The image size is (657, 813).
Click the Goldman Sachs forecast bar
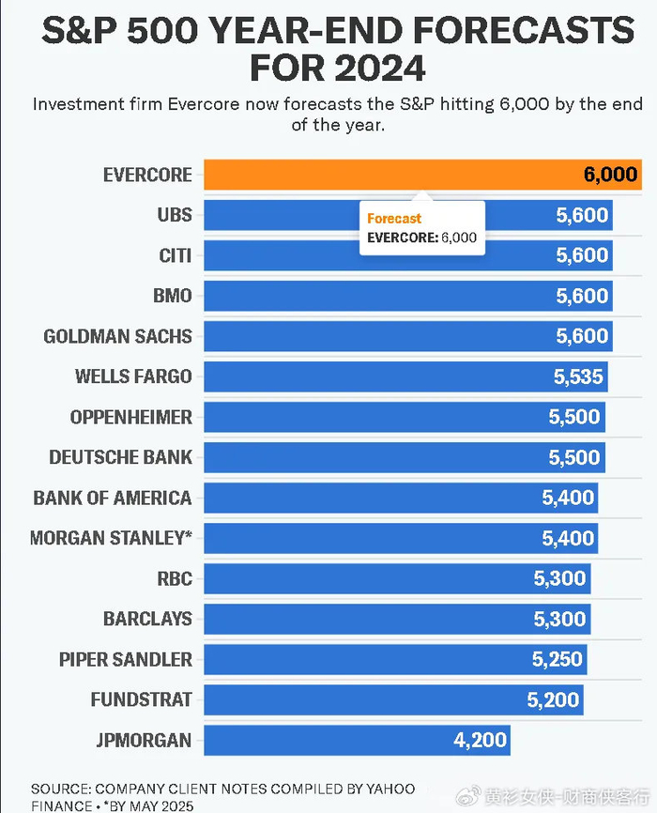coord(408,336)
